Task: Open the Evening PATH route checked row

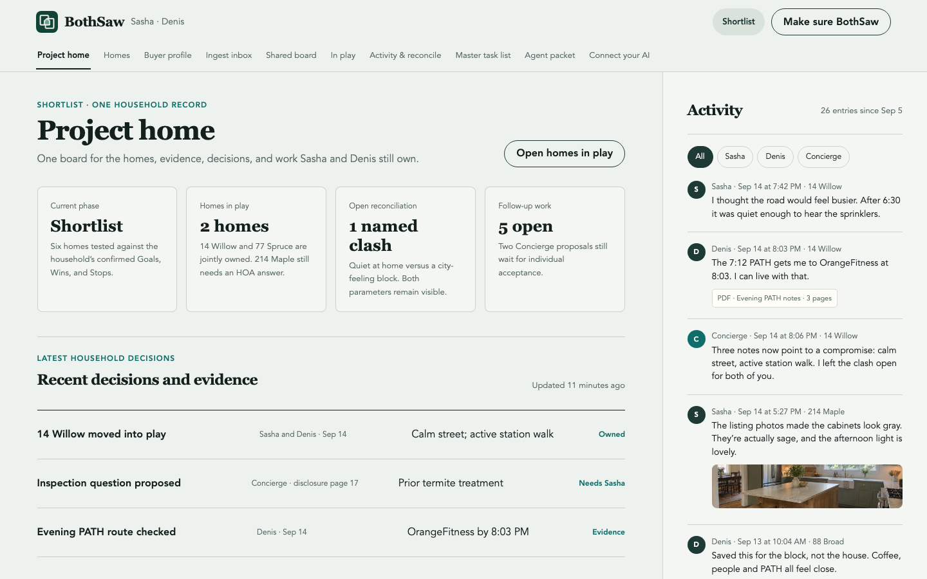Action: [x=331, y=532]
